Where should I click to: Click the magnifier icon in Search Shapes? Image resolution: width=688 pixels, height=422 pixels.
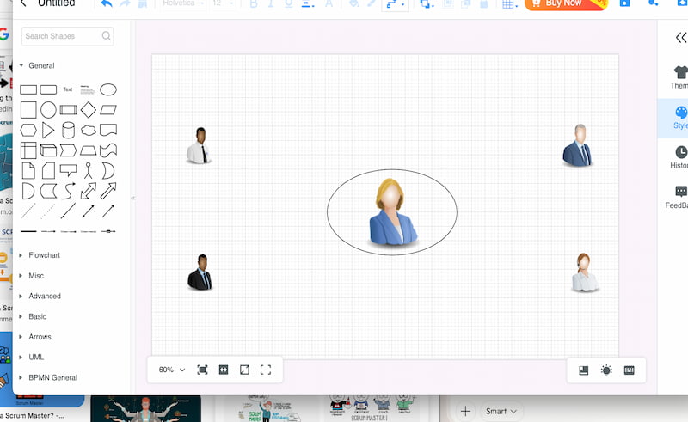point(106,35)
